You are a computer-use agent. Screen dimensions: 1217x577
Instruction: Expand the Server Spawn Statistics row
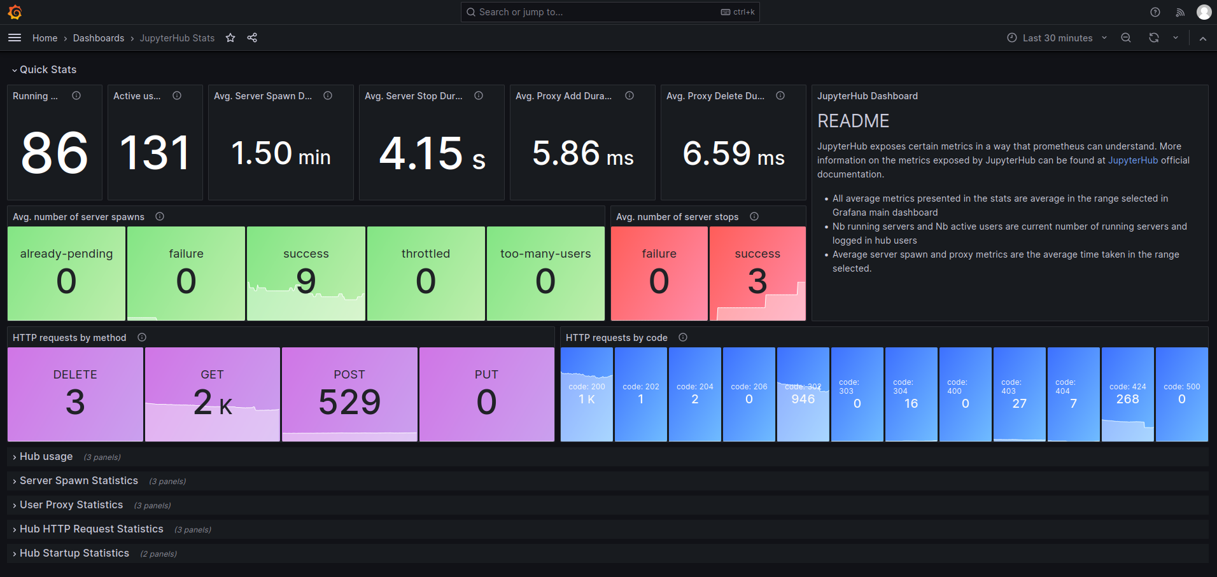coord(75,481)
